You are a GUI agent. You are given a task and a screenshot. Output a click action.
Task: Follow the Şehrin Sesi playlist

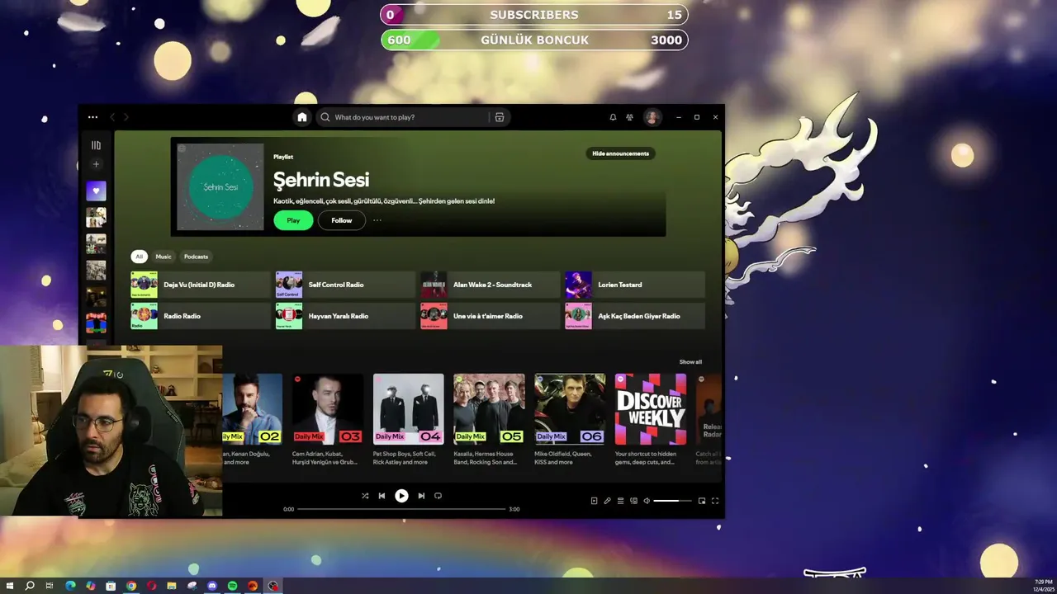tap(342, 220)
